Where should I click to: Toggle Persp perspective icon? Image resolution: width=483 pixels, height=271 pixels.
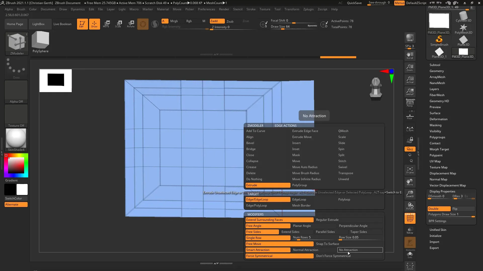(410, 103)
